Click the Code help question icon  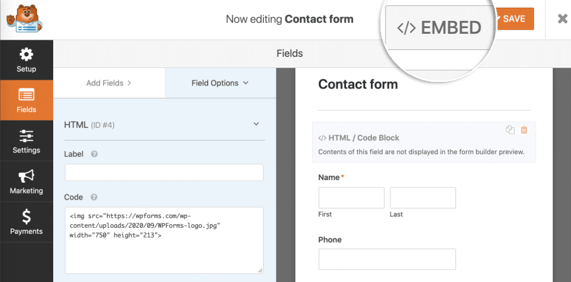point(94,197)
